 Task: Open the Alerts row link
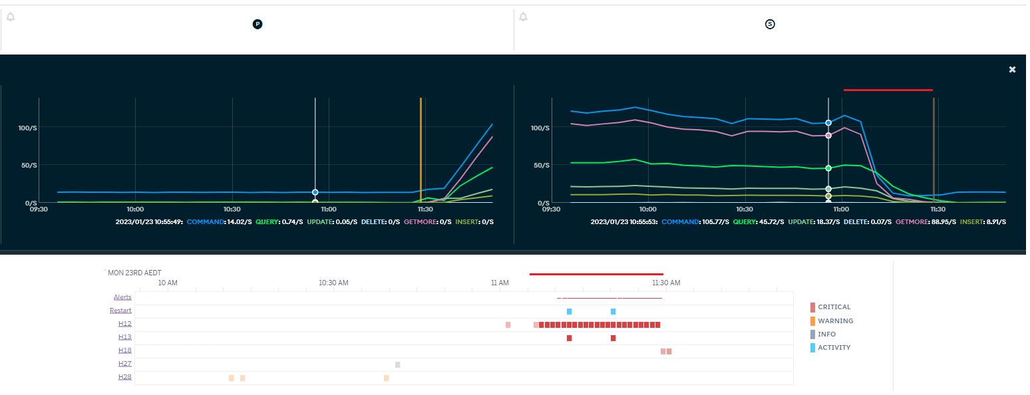[x=122, y=297]
